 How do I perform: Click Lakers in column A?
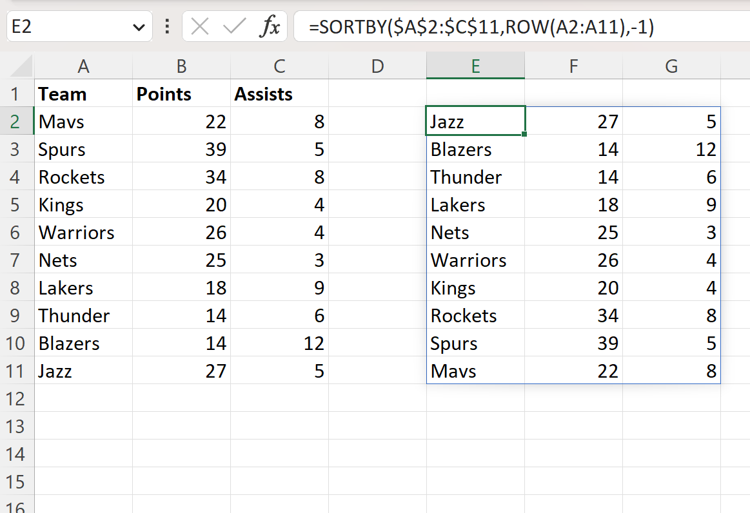click(83, 288)
